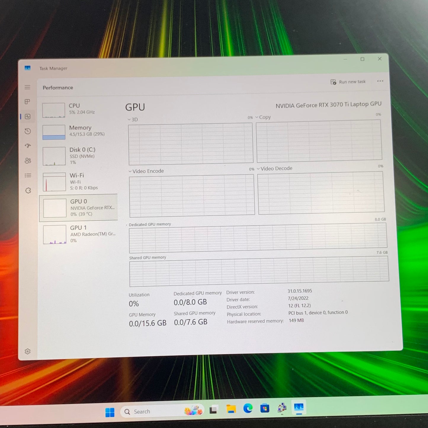Open the three-dot more options menu
This screenshot has width=428, height=428.
(x=380, y=81)
